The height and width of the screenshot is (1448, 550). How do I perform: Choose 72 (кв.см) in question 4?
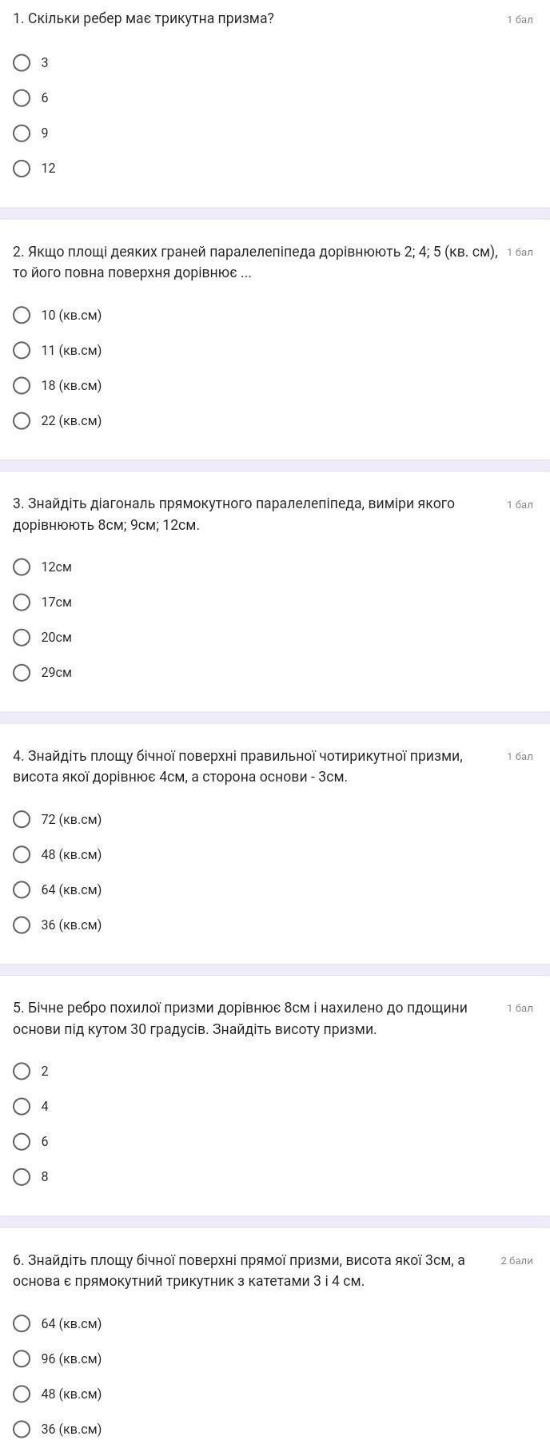point(22,819)
